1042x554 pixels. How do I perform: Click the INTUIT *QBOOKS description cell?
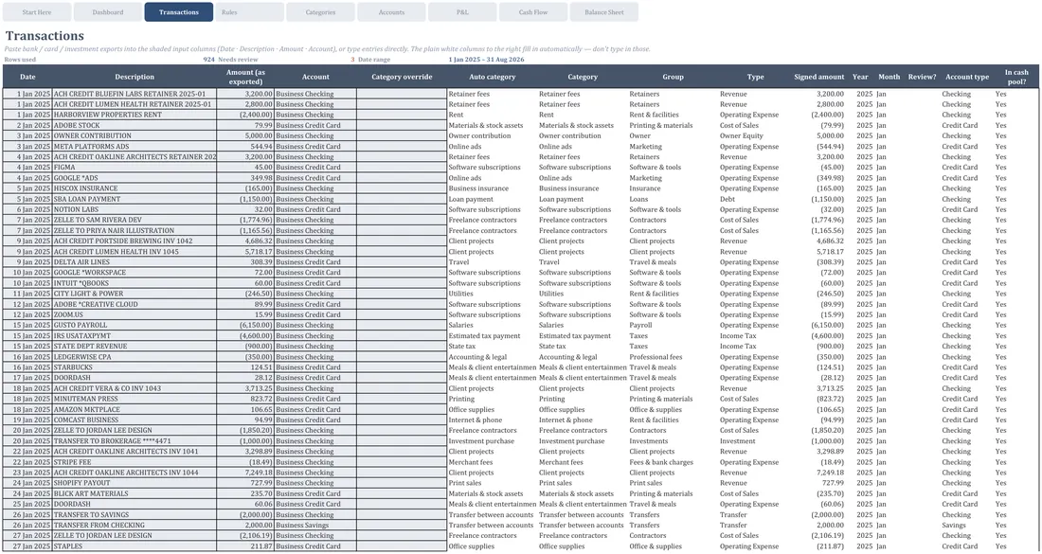(x=135, y=284)
